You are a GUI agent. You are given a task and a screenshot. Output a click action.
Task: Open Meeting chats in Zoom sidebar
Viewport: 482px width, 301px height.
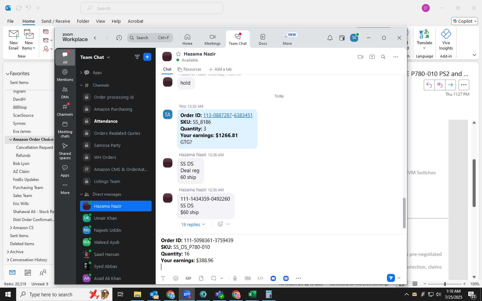(65, 130)
